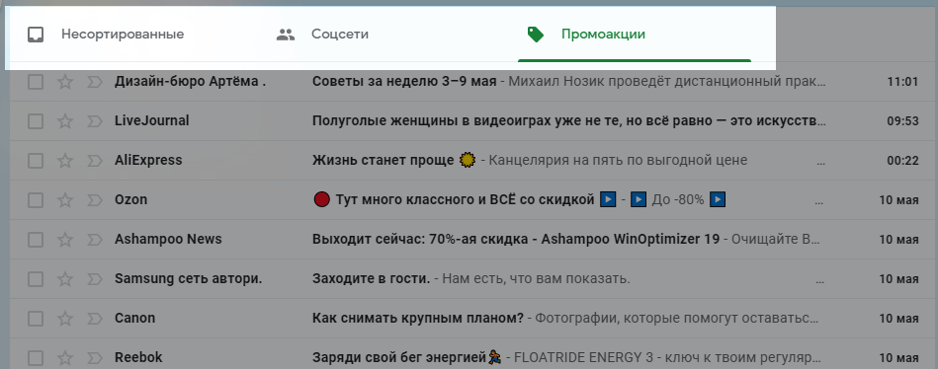
Task: Star the AliExpress email
Action: (64, 161)
